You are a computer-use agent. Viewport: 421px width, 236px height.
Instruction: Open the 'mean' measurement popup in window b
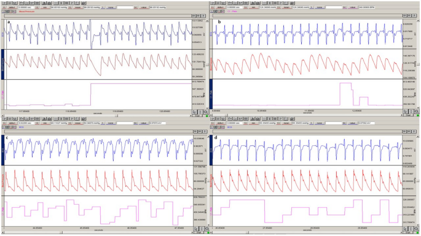[x=287, y=7]
